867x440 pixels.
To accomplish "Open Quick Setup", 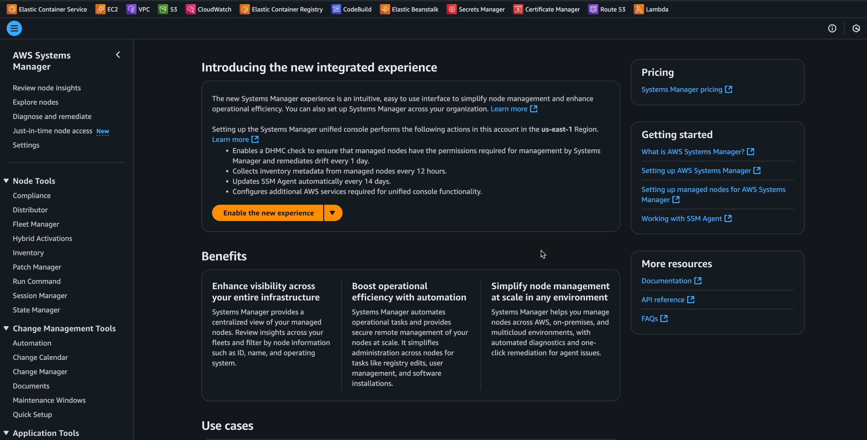I will coord(32,414).
